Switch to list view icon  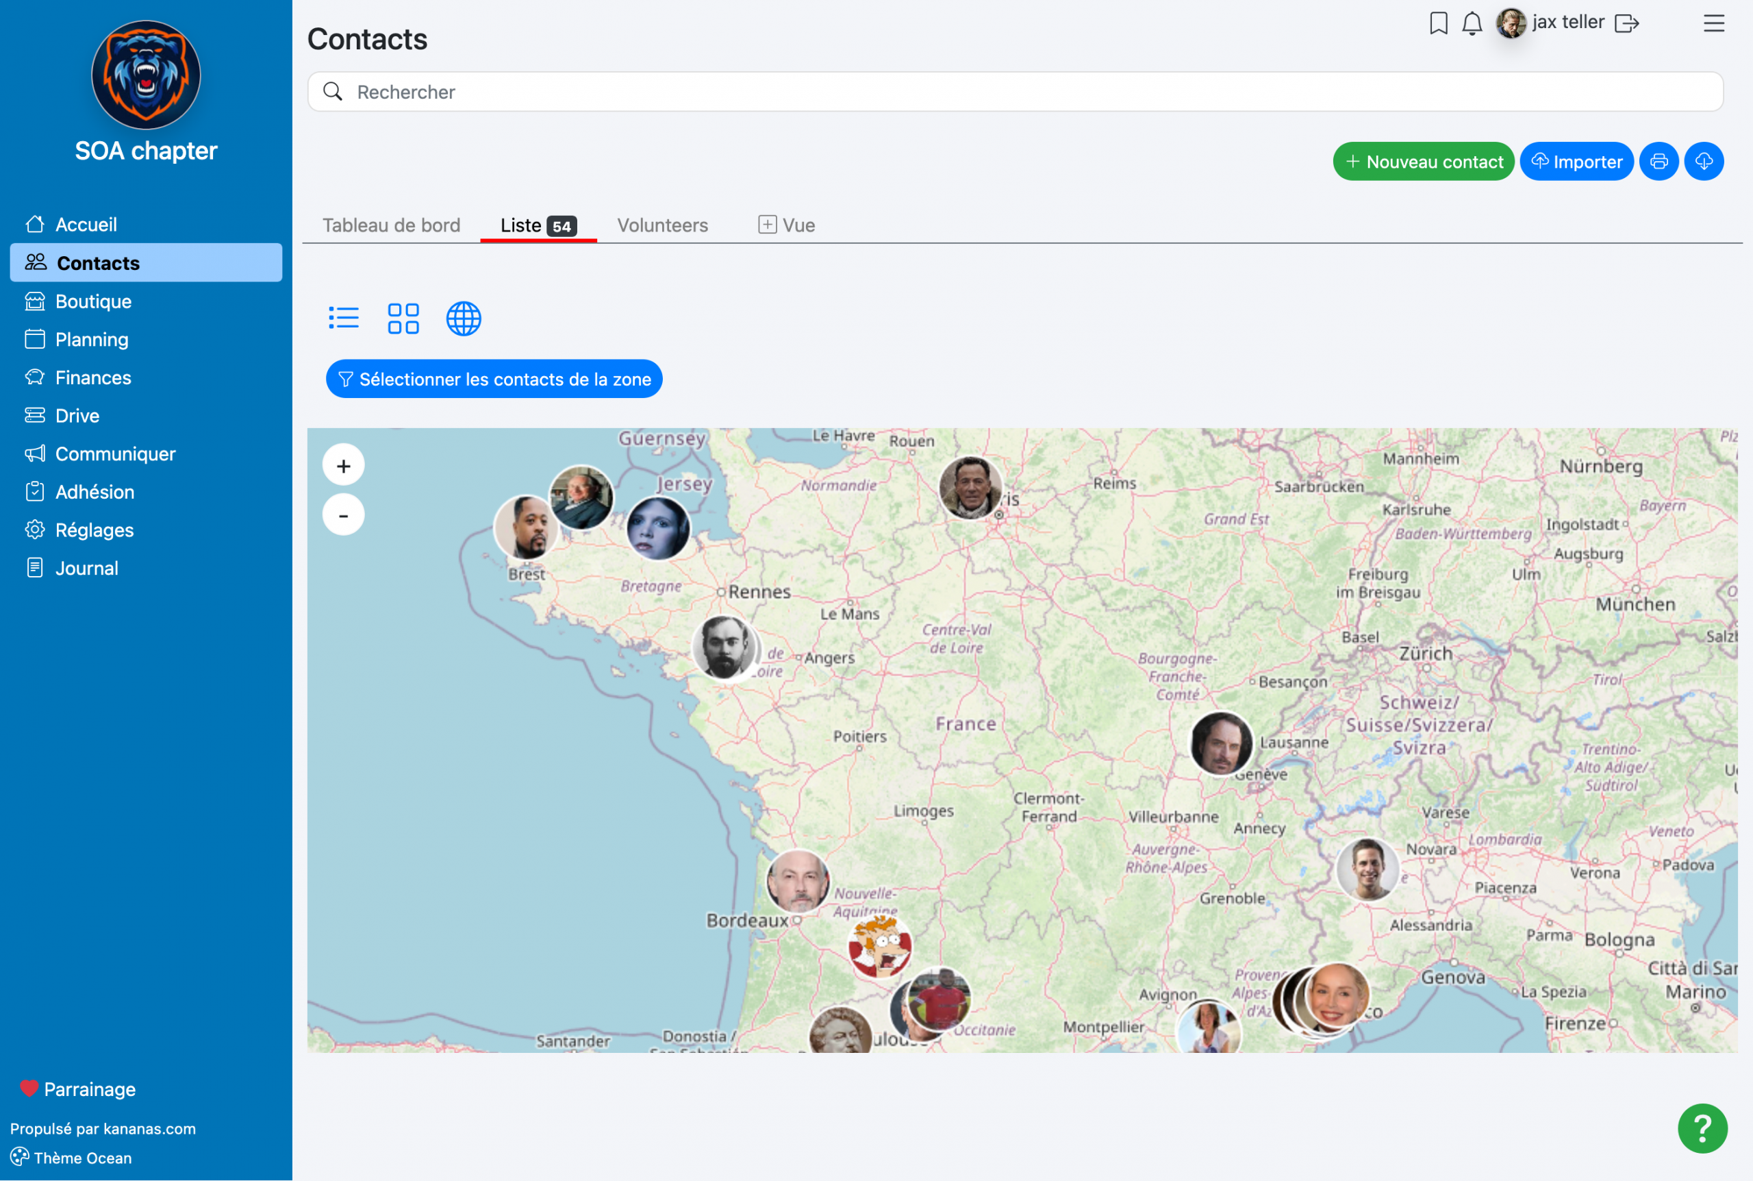pos(343,318)
